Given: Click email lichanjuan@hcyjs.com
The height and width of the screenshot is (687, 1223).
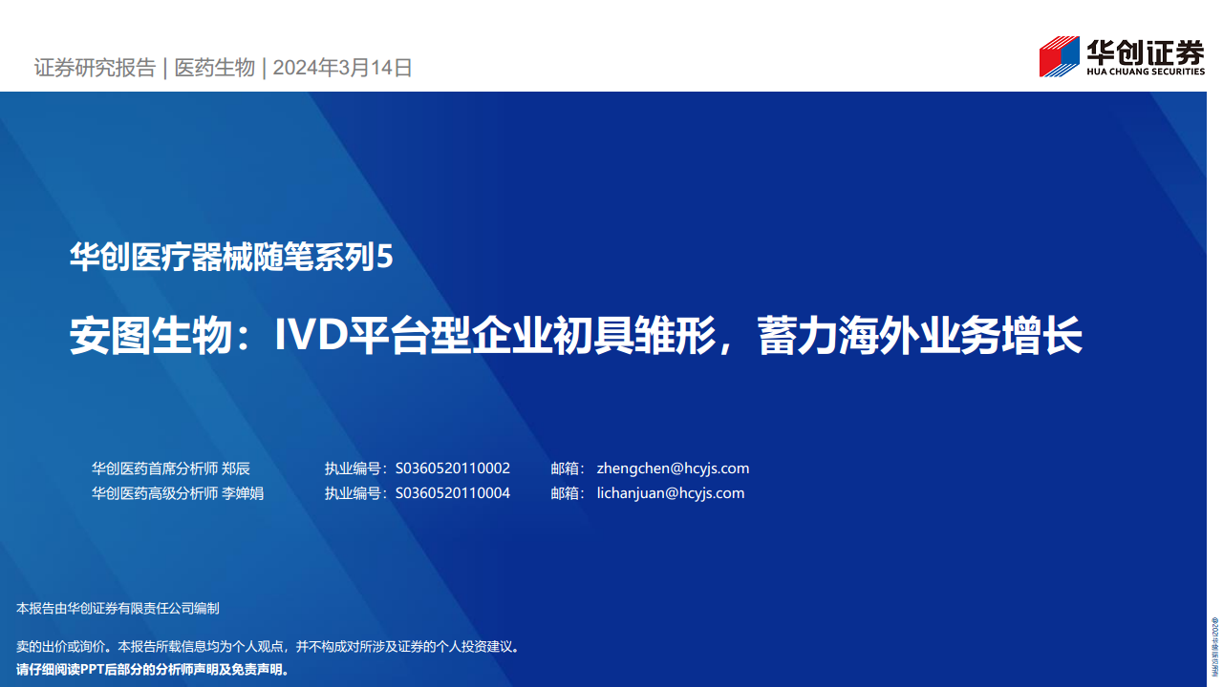Looking at the screenshot, I should 670,493.
